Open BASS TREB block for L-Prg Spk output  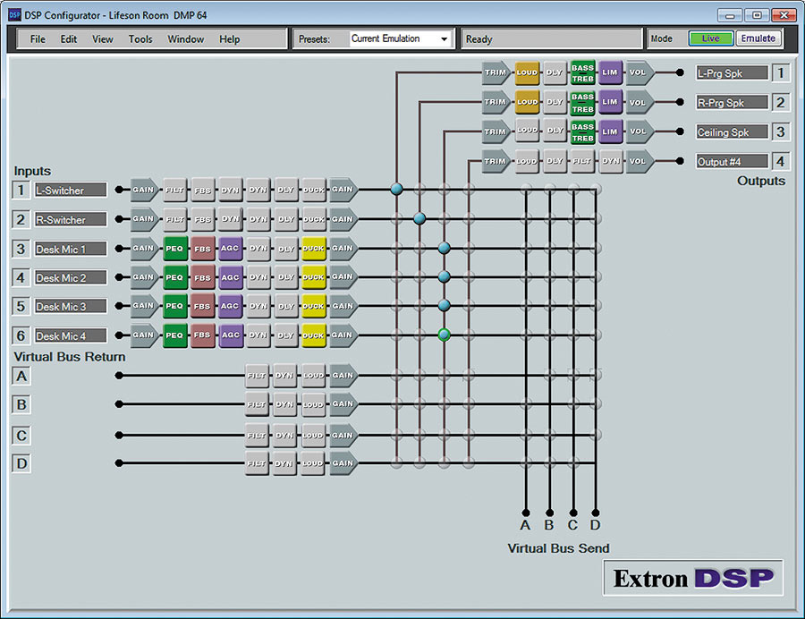tap(583, 73)
